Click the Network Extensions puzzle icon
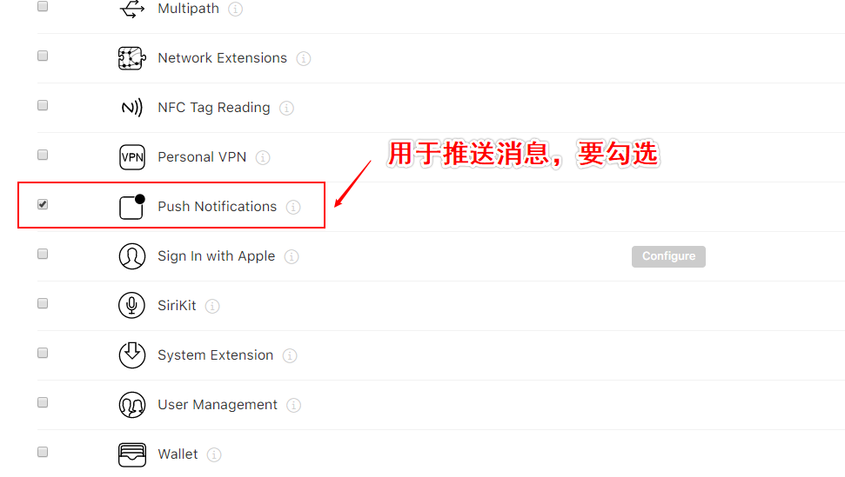Screen dimensions: 845x477 point(132,58)
